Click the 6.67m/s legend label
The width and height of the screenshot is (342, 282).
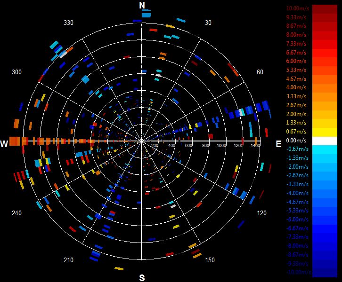tap(296, 53)
